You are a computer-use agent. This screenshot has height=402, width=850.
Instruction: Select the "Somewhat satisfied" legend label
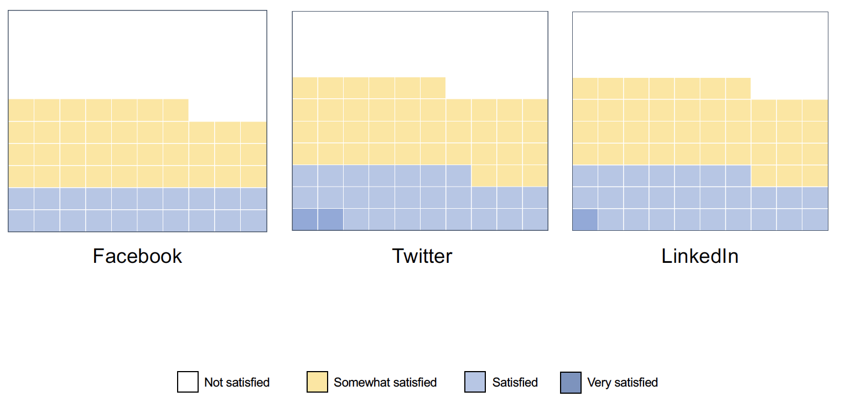(x=385, y=382)
